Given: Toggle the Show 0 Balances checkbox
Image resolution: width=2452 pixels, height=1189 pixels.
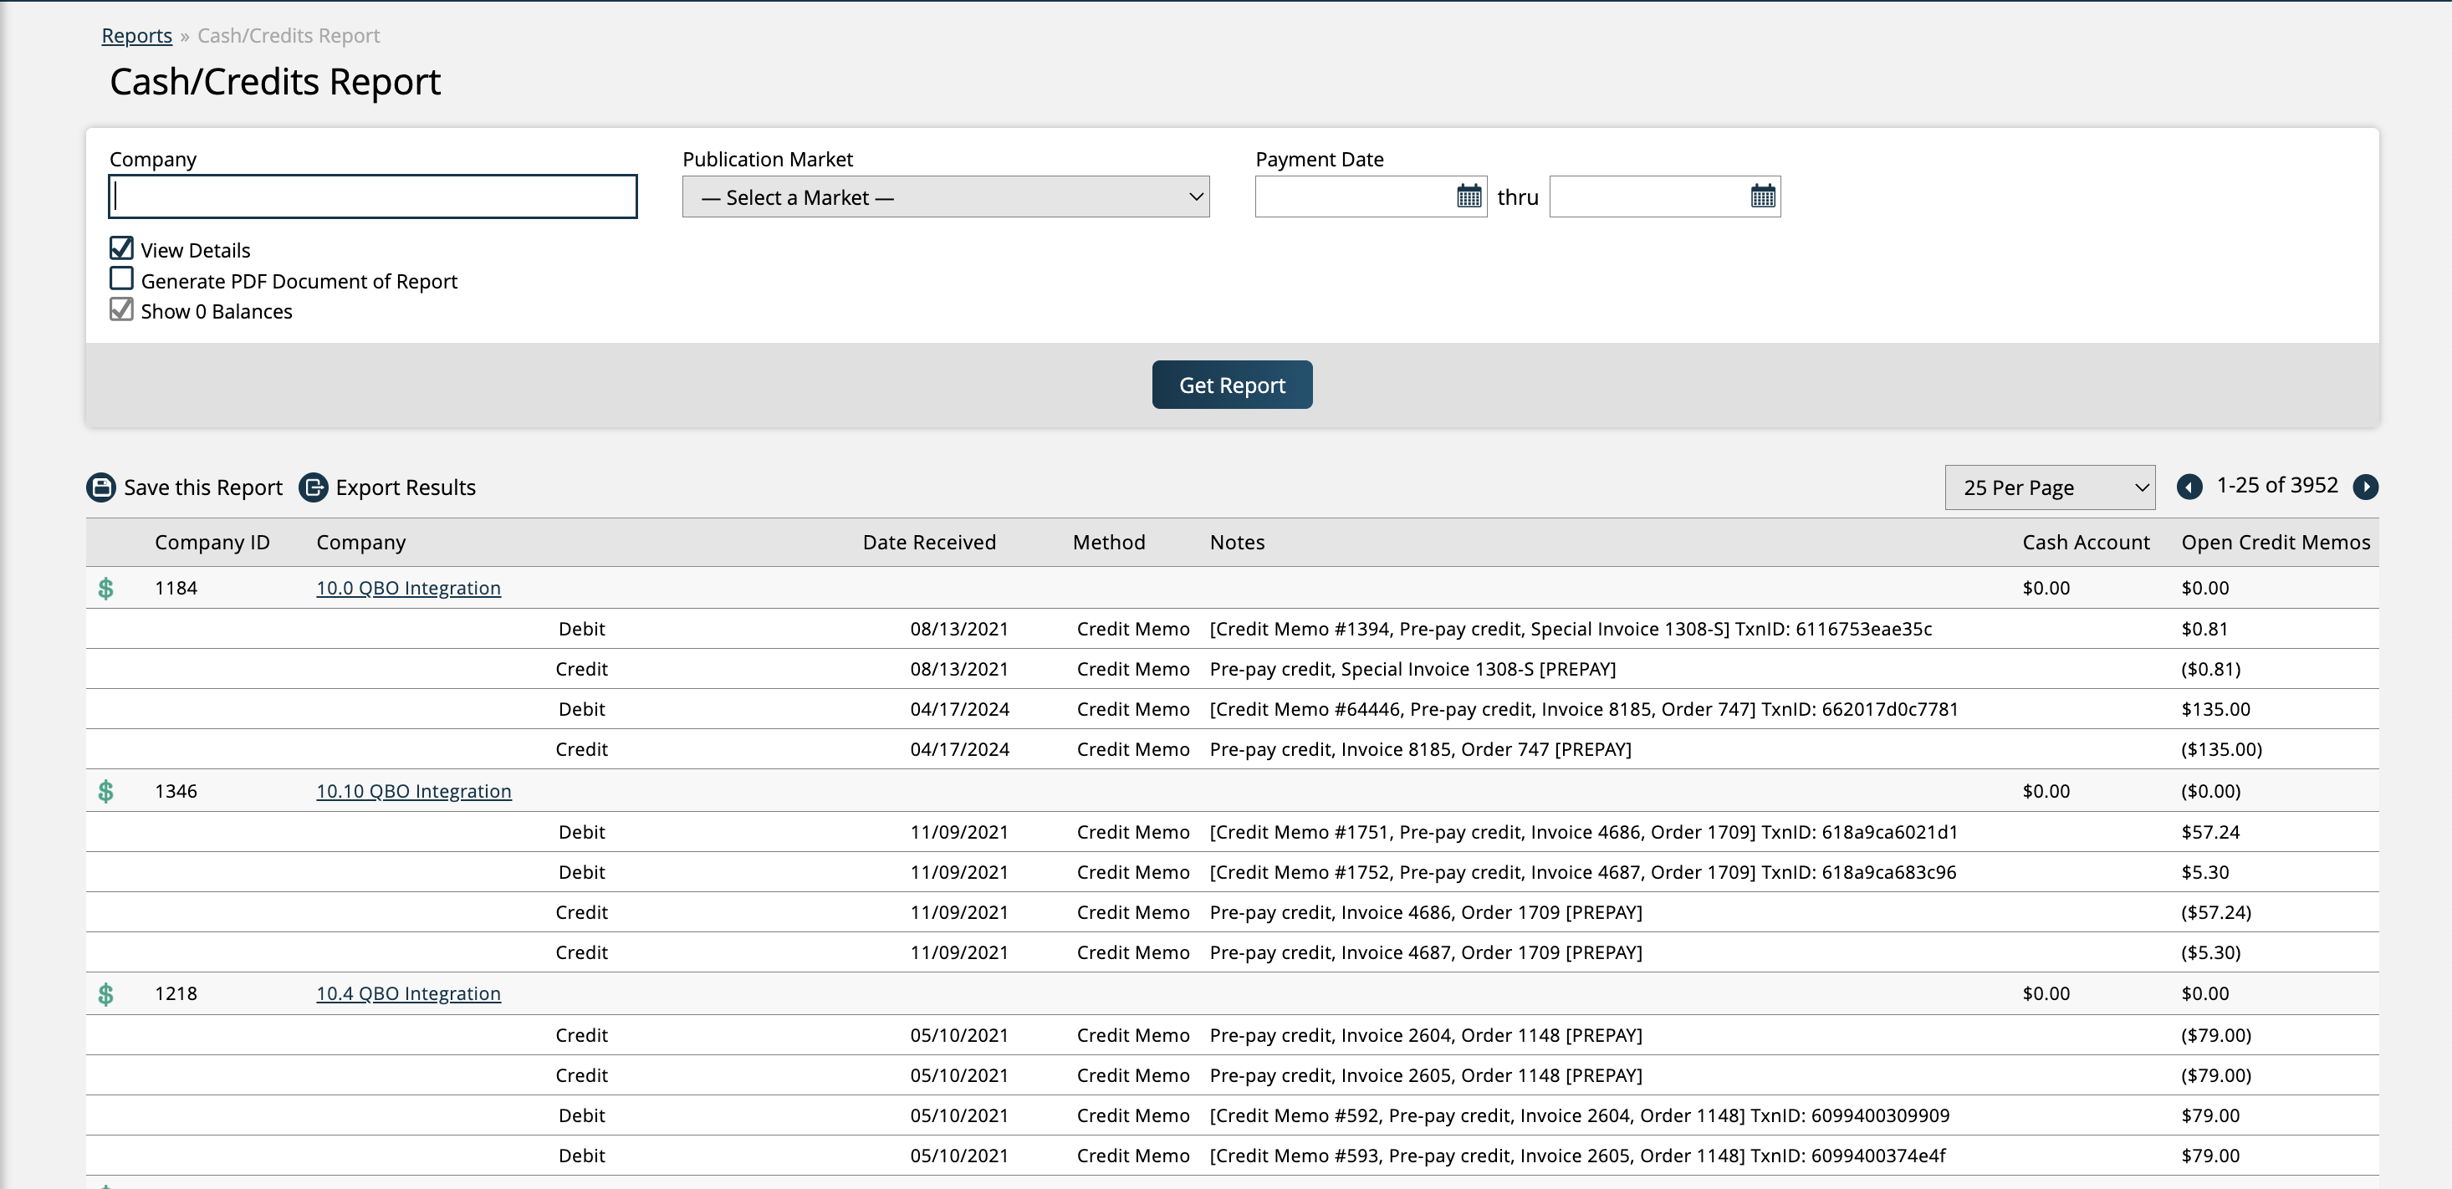Looking at the screenshot, I should click(121, 309).
